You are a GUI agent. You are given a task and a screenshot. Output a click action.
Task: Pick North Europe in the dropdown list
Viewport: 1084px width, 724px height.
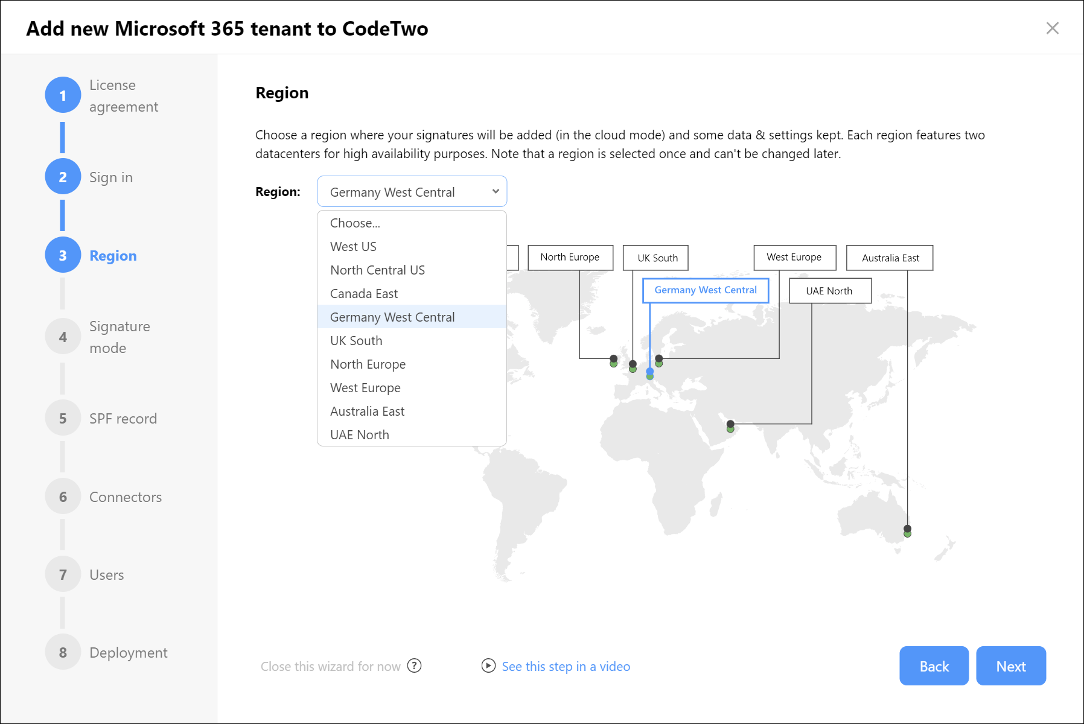click(x=412, y=364)
